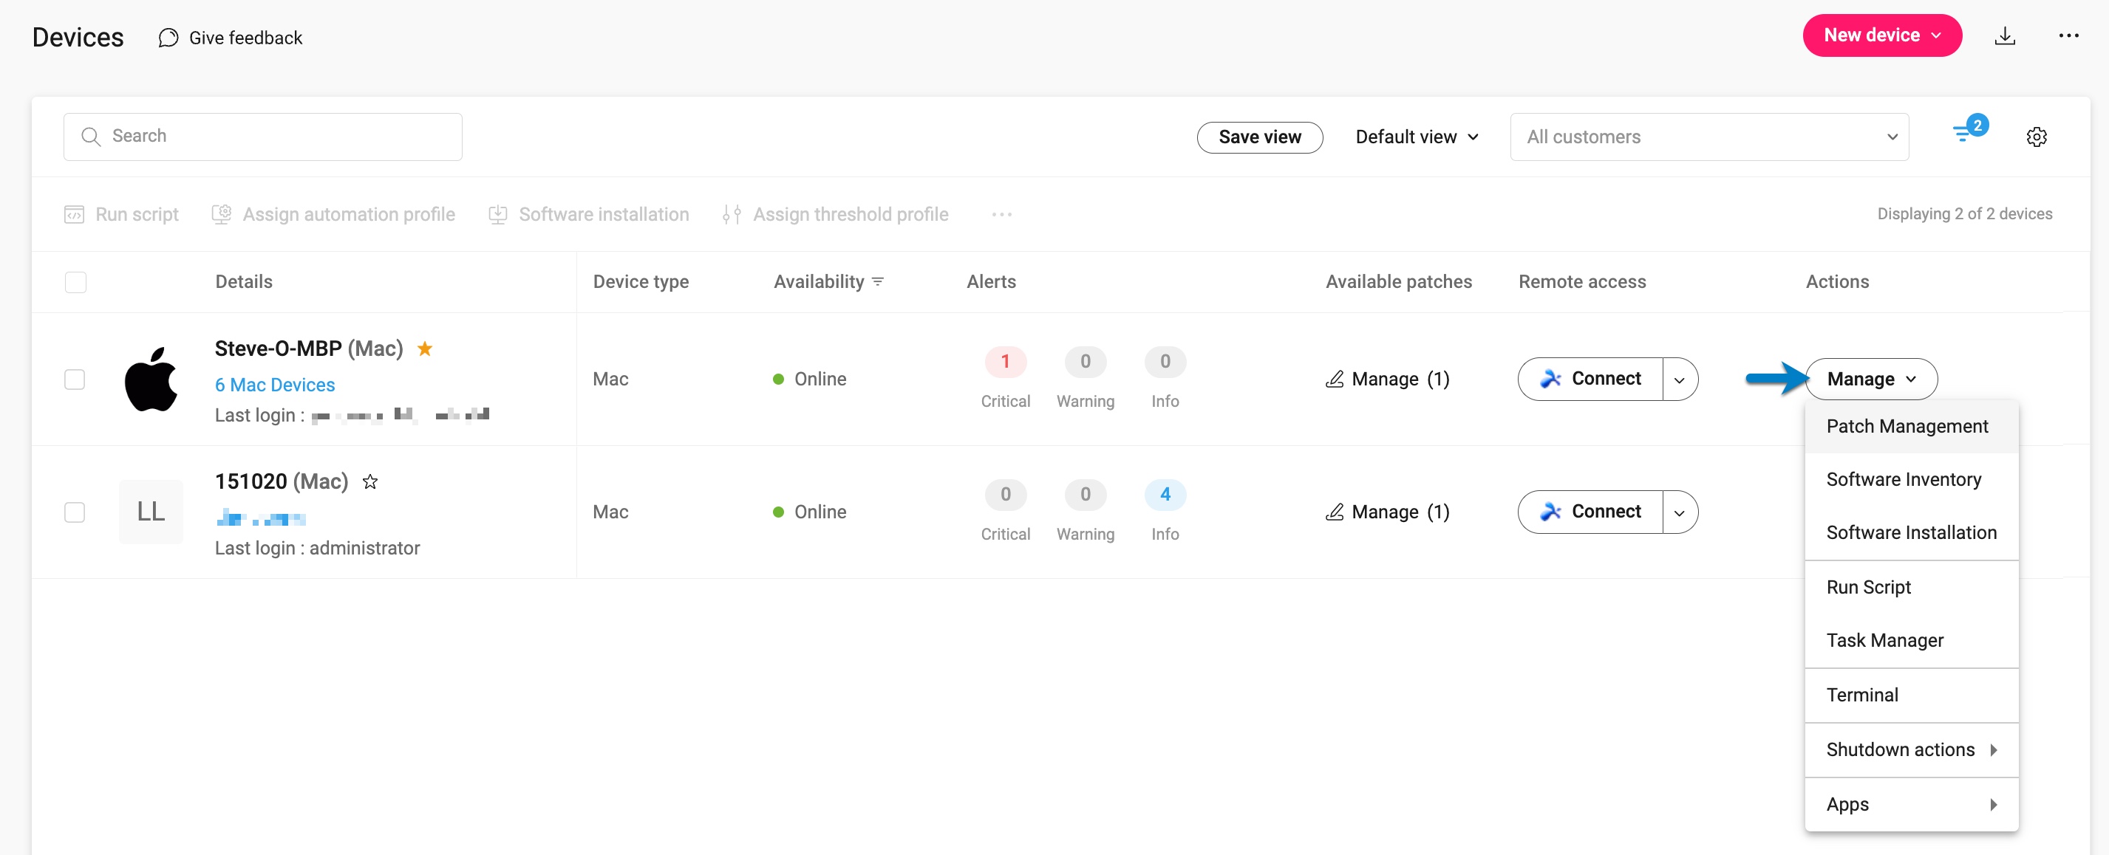
Task: Click the Assign automation profile toolbar item
Action: (x=333, y=214)
